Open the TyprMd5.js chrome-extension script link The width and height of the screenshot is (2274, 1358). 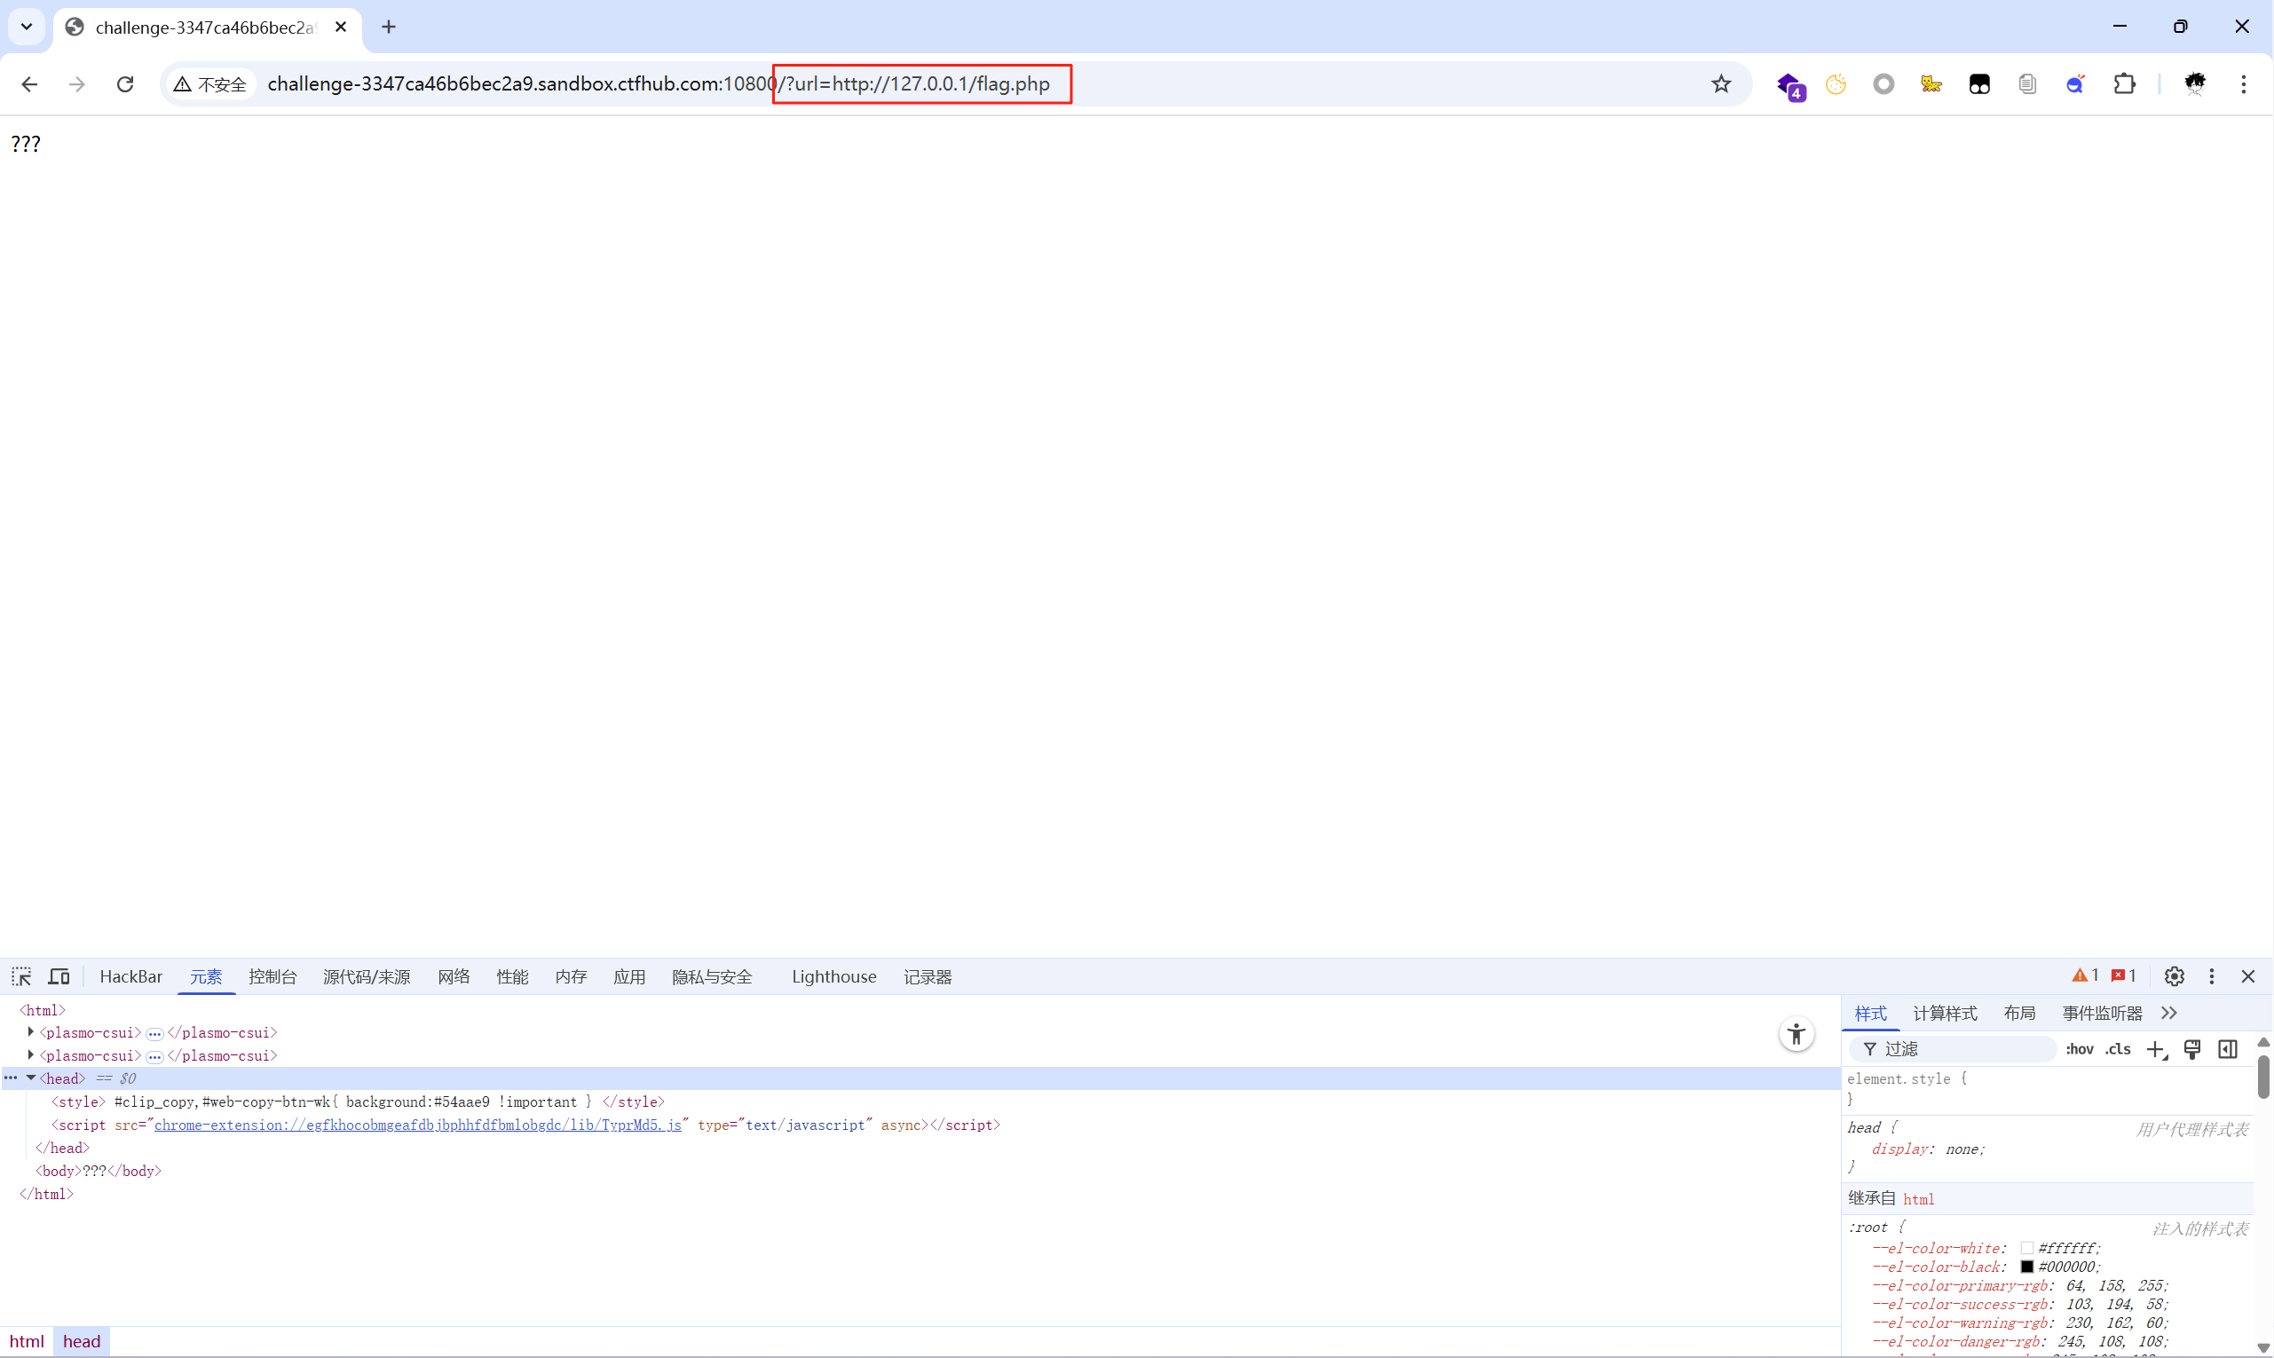[417, 1125]
